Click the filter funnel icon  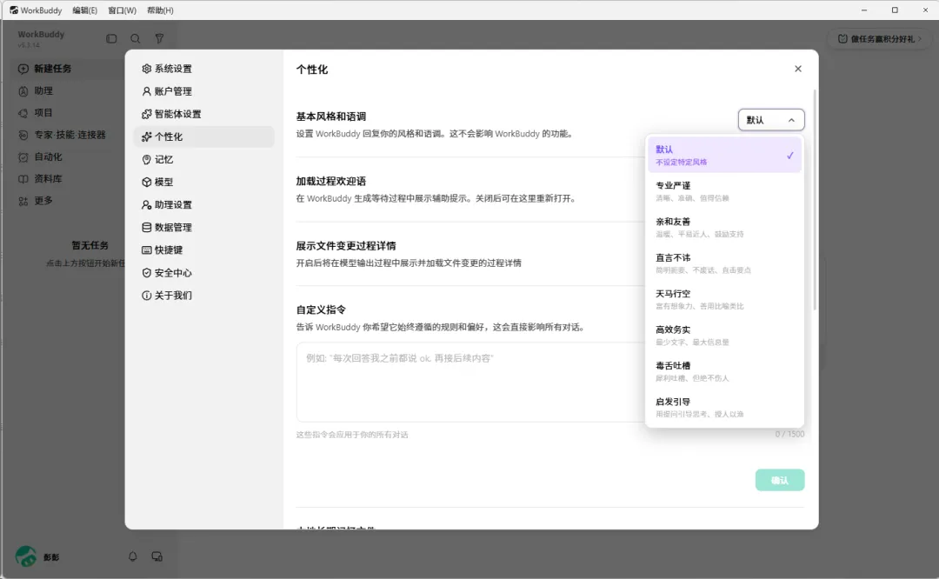[x=159, y=39]
